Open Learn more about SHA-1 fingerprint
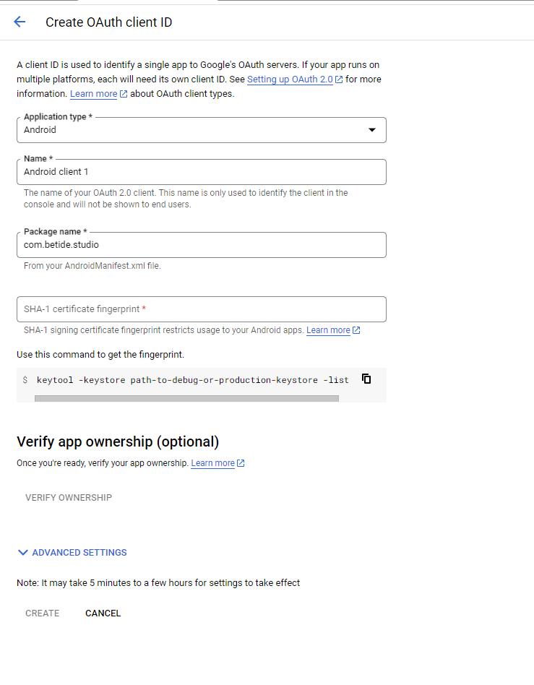Screen dimensions: 534x685 (328, 330)
